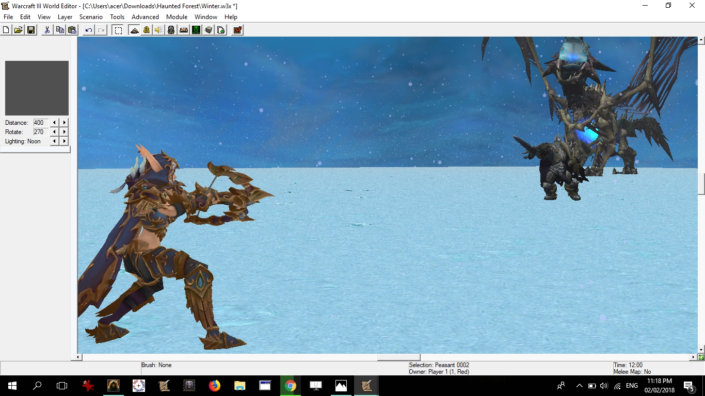This screenshot has width=705, height=396.
Task: Click the grayed-out redo arrow
Action: [x=101, y=30]
